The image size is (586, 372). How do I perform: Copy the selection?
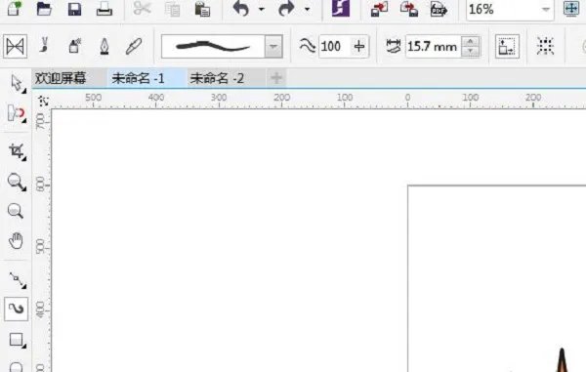coord(172,10)
